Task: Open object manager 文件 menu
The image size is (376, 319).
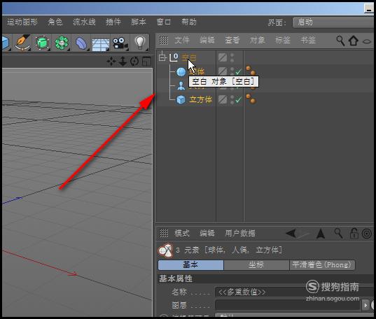Action: (182, 41)
